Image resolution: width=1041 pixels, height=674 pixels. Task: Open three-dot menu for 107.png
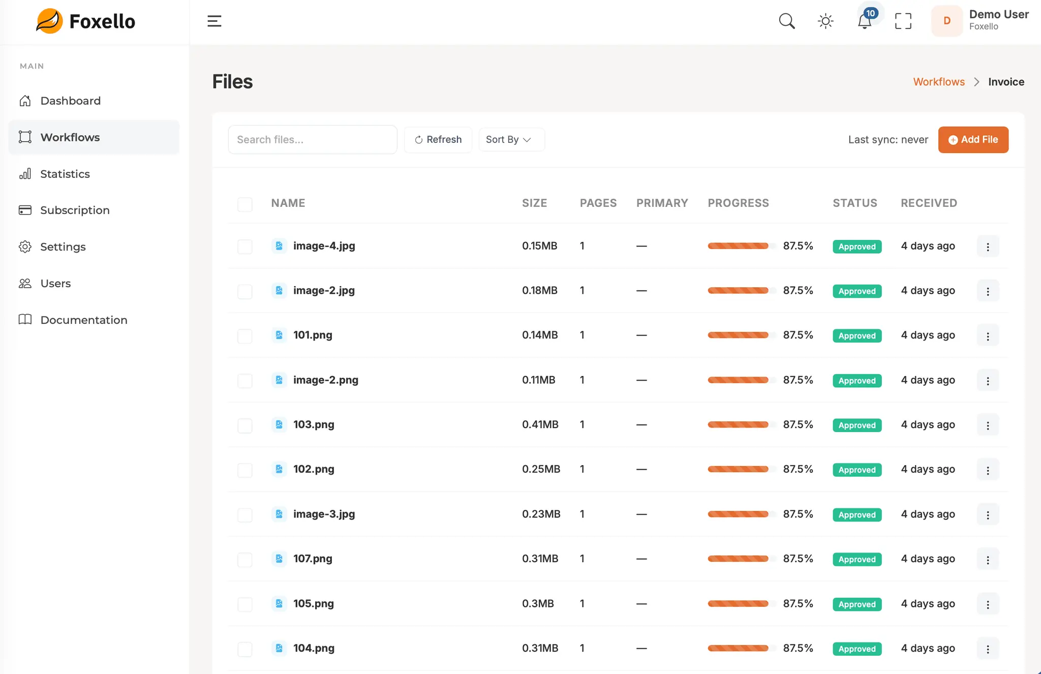pos(988,560)
